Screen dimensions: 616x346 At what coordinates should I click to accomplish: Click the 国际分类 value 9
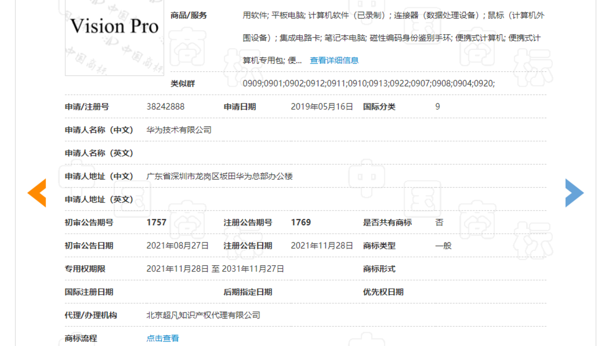pos(437,107)
